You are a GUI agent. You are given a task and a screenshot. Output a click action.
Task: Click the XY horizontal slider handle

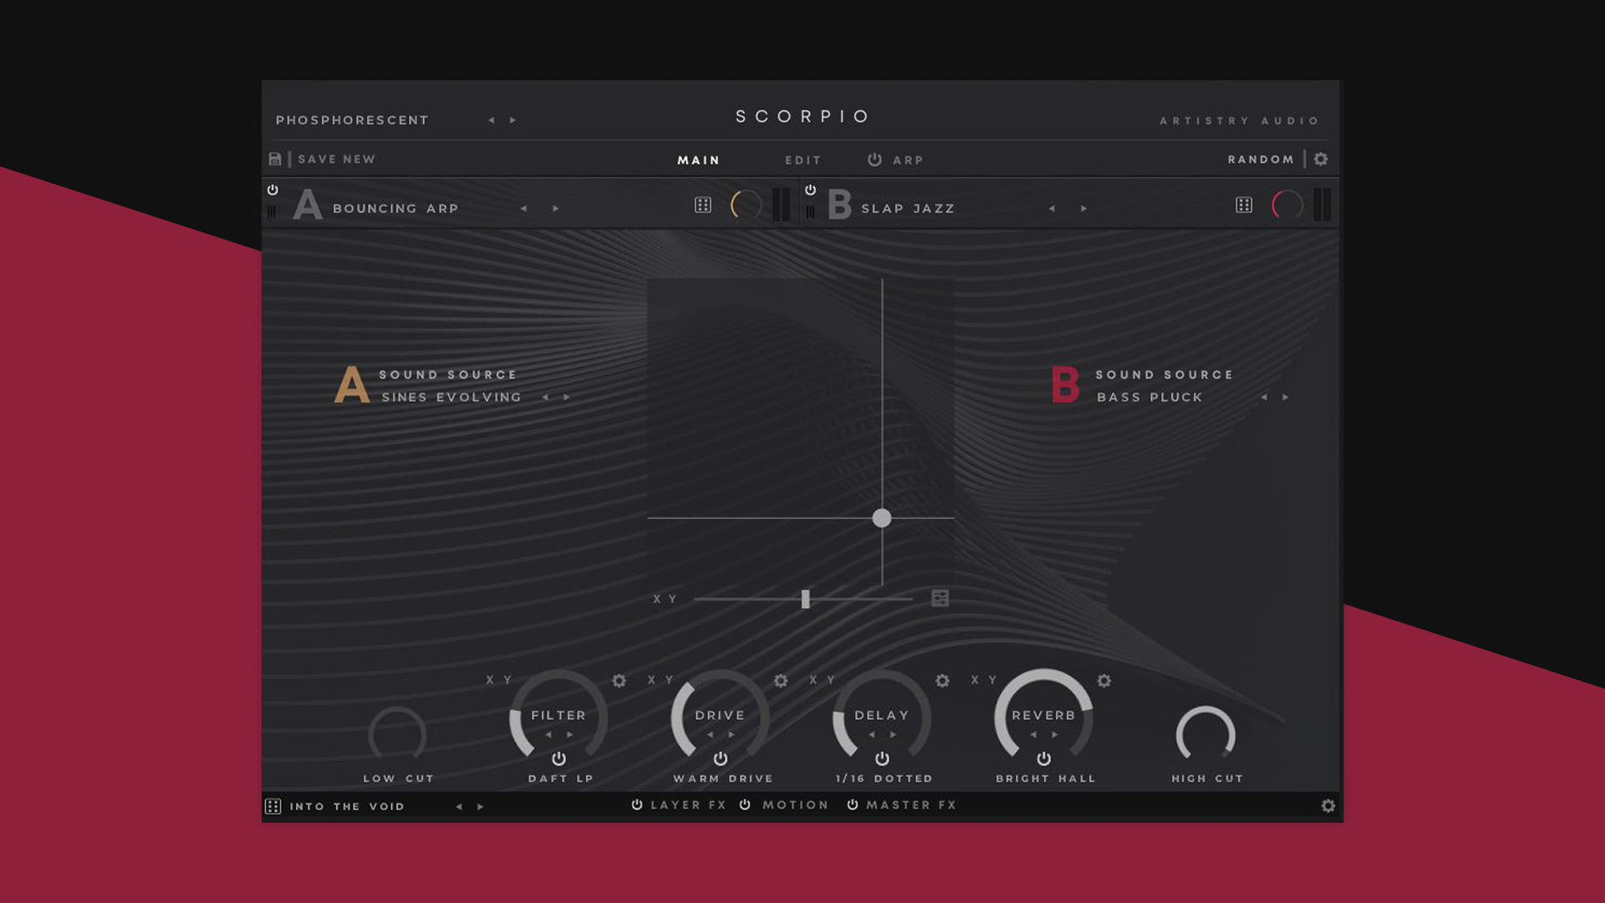click(805, 599)
